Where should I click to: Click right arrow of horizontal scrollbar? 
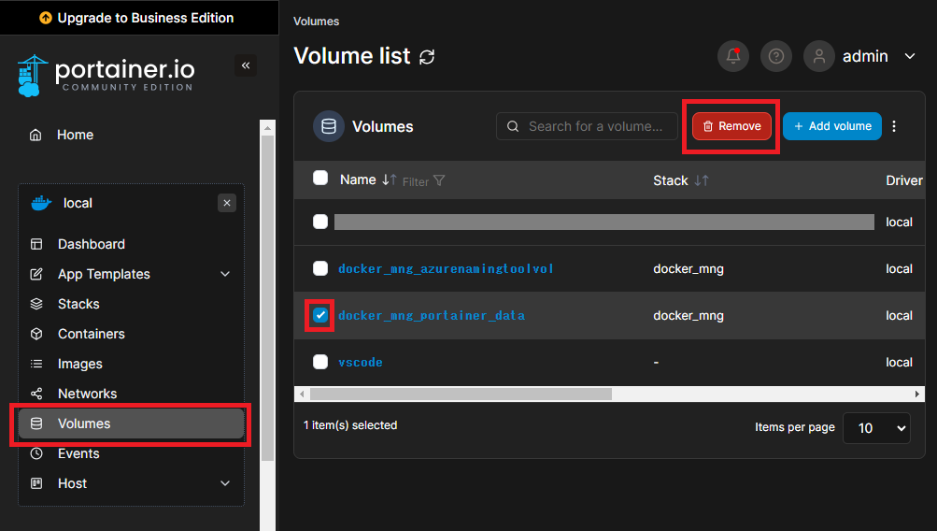pos(917,395)
